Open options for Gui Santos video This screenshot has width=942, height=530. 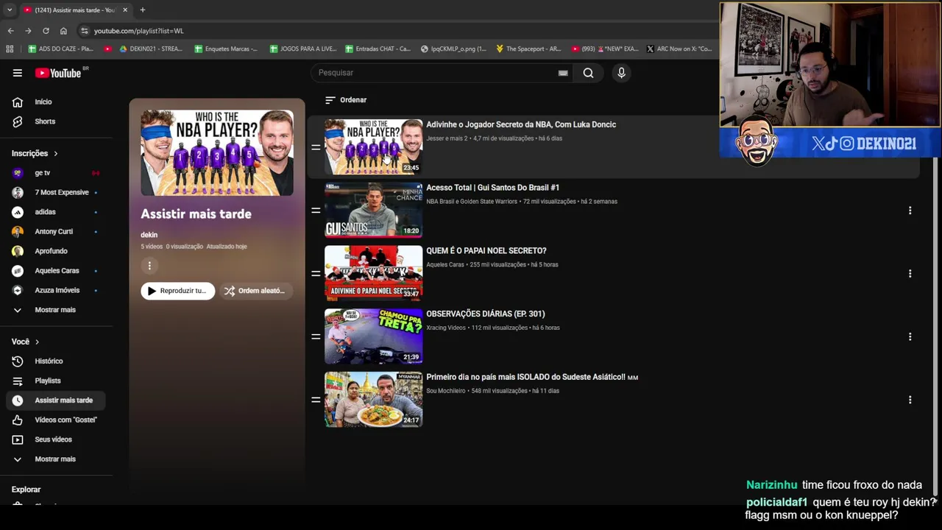[910, 211]
